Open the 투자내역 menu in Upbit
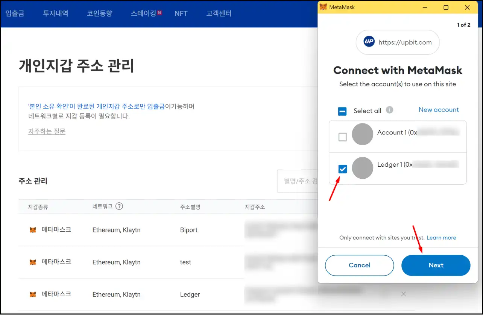This screenshot has width=483, height=315. point(56,14)
